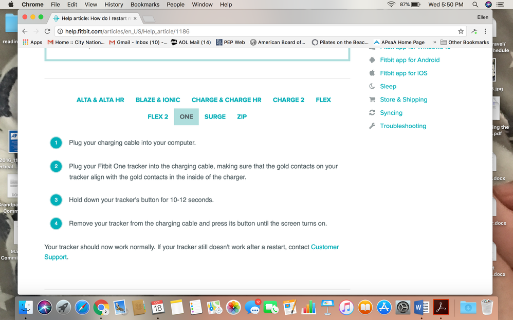Open the Troubleshooting sidebar link
The image size is (513, 320).
(402, 126)
